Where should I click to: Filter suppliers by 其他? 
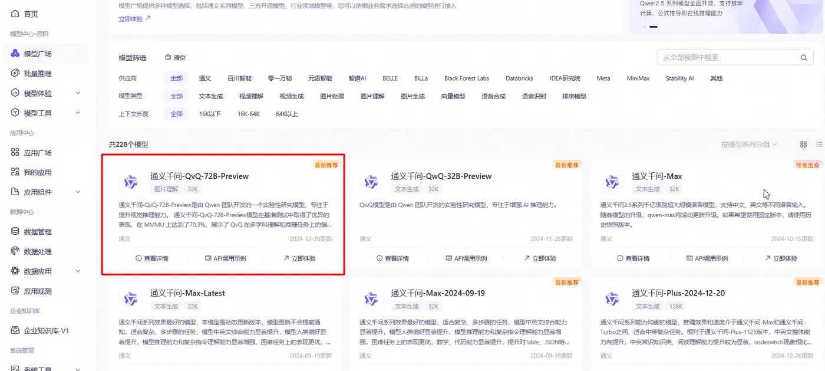click(716, 78)
